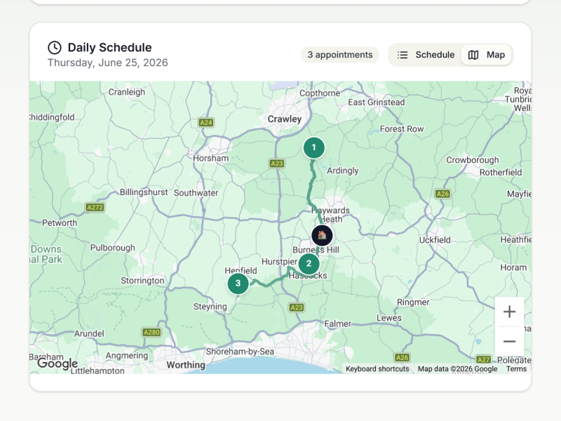Select map marker number 2
561x421 pixels.
309,264
